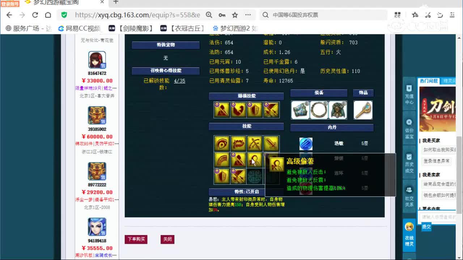Submit the question with 提交
The image size is (463, 260).
click(x=426, y=227)
